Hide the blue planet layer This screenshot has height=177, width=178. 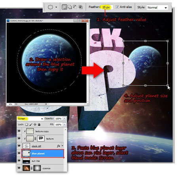[19, 153]
